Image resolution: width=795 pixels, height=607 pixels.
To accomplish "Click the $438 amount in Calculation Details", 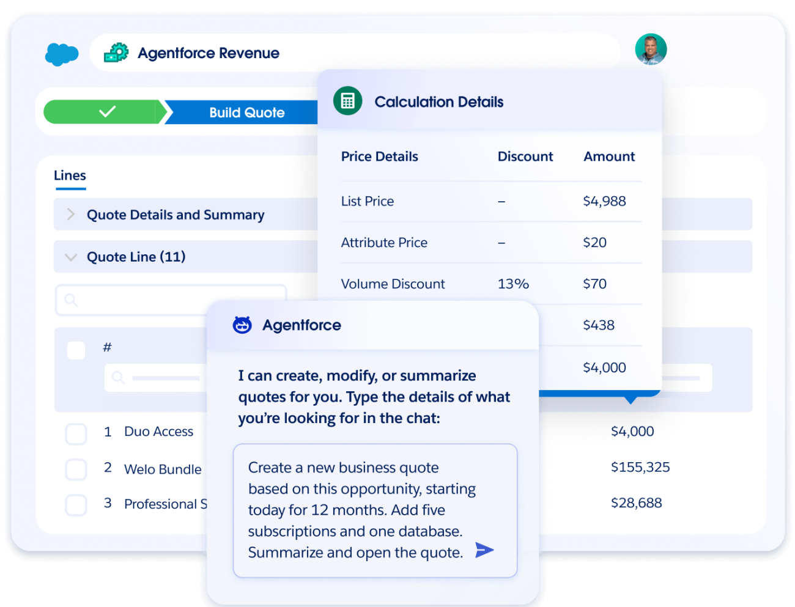I will (598, 325).
